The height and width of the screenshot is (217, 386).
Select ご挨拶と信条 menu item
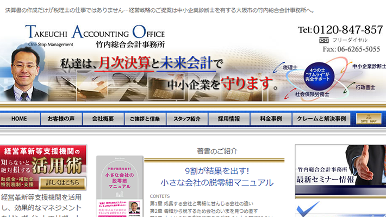point(145,119)
